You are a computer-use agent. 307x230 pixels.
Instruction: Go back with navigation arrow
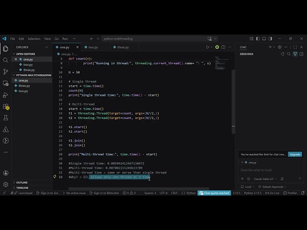[92, 39]
